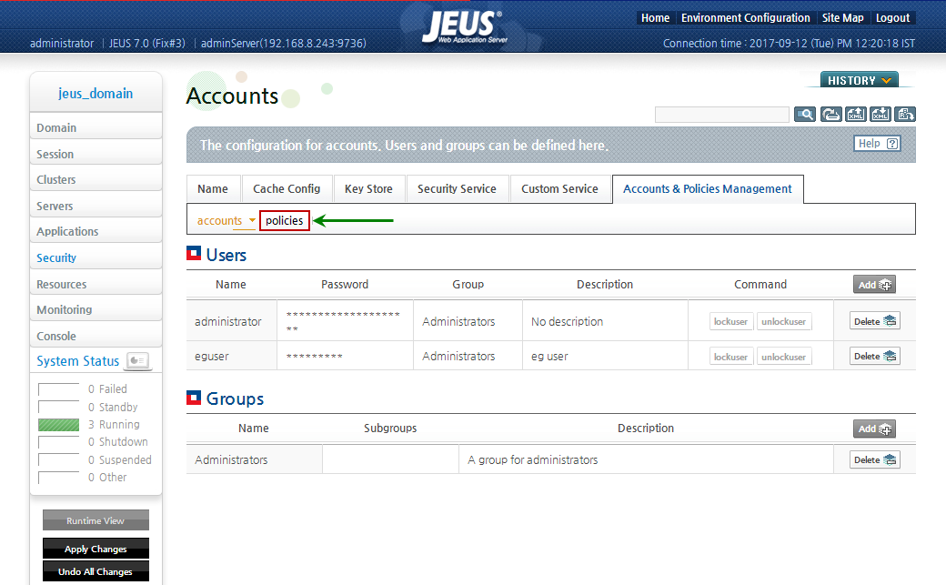Screen dimensions: 946x585
Task: Click the 'eg user' description cell
Action: pyautogui.click(x=605, y=357)
